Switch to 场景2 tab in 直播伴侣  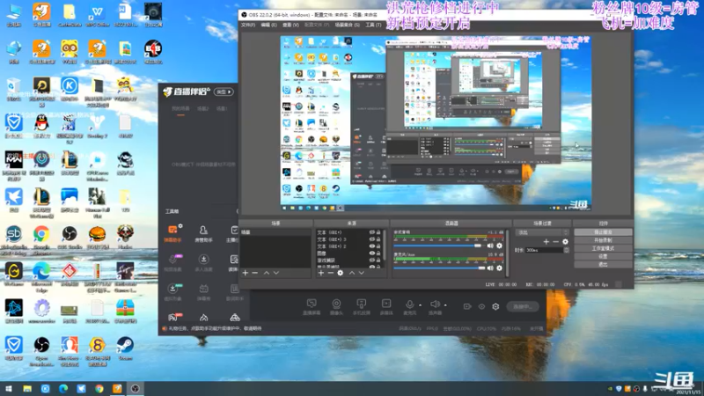[203, 108]
